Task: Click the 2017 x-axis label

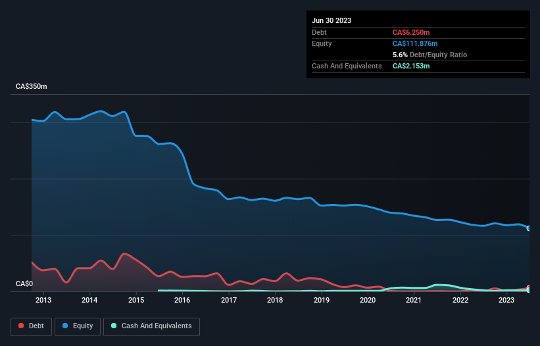Action: 229,300
